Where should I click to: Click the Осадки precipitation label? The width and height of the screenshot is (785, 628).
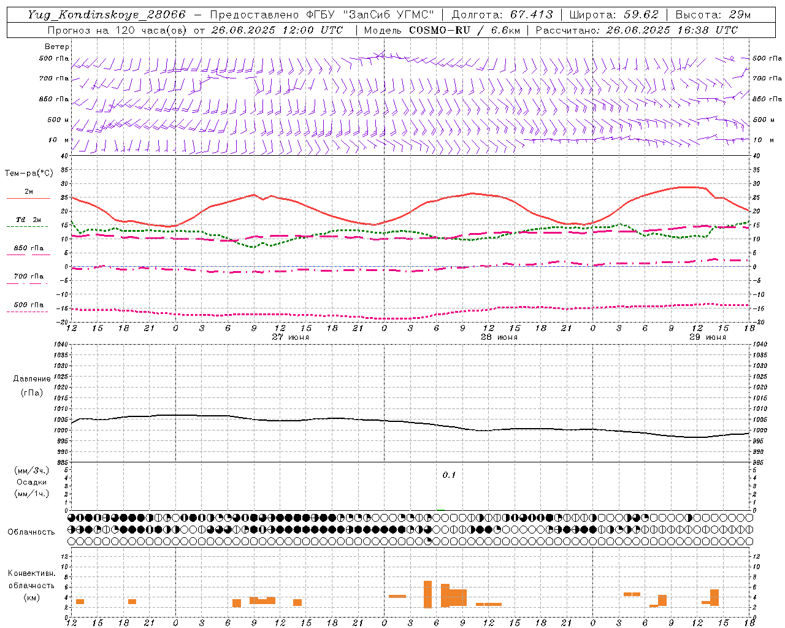(32, 482)
